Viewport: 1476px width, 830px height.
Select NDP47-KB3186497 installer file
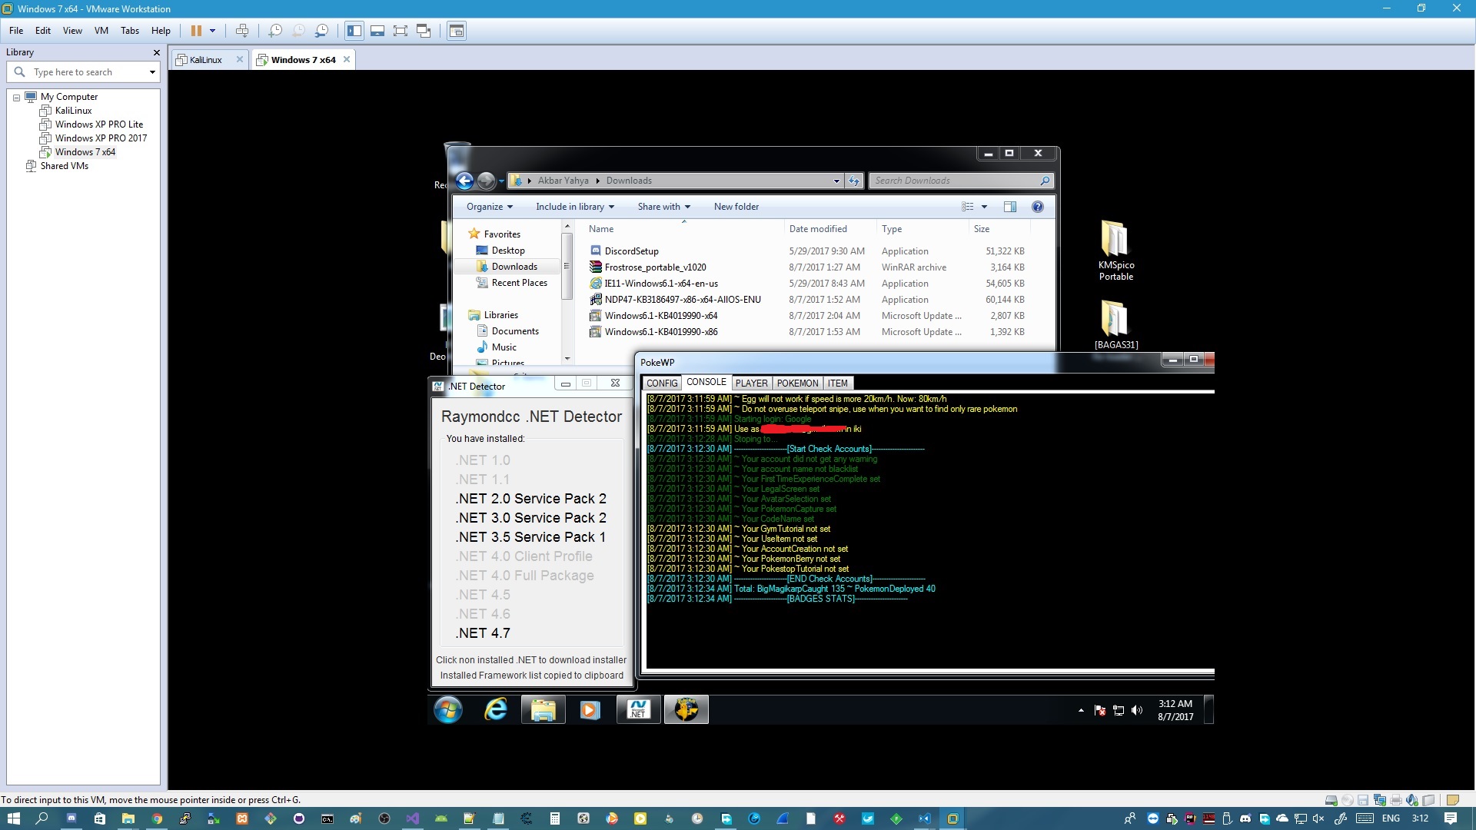(x=682, y=300)
